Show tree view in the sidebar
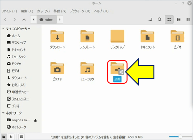This screenshot has width=193, height=140. click(11, 137)
